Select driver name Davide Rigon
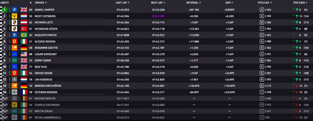313x121 pixels. tap(43, 73)
